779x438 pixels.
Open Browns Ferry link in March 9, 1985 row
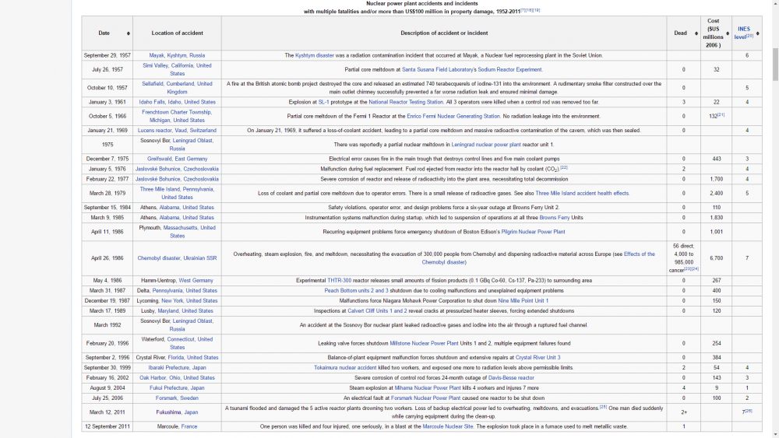555,218
